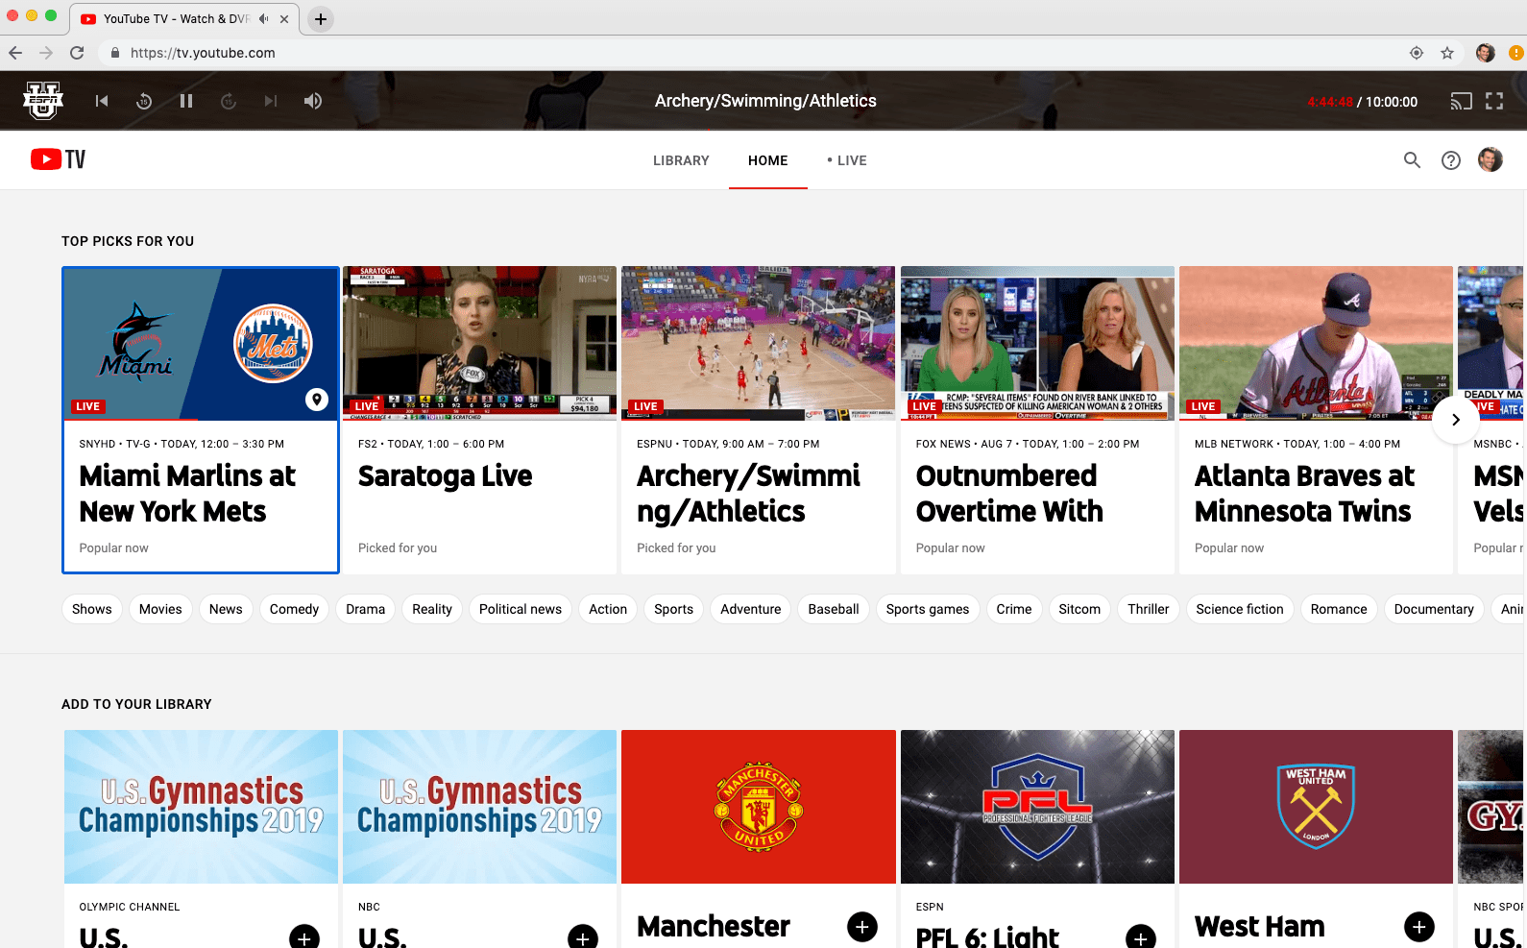Open the Manchester United crest thumbnail
This screenshot has height=948, width=1527.
(759, 807)
